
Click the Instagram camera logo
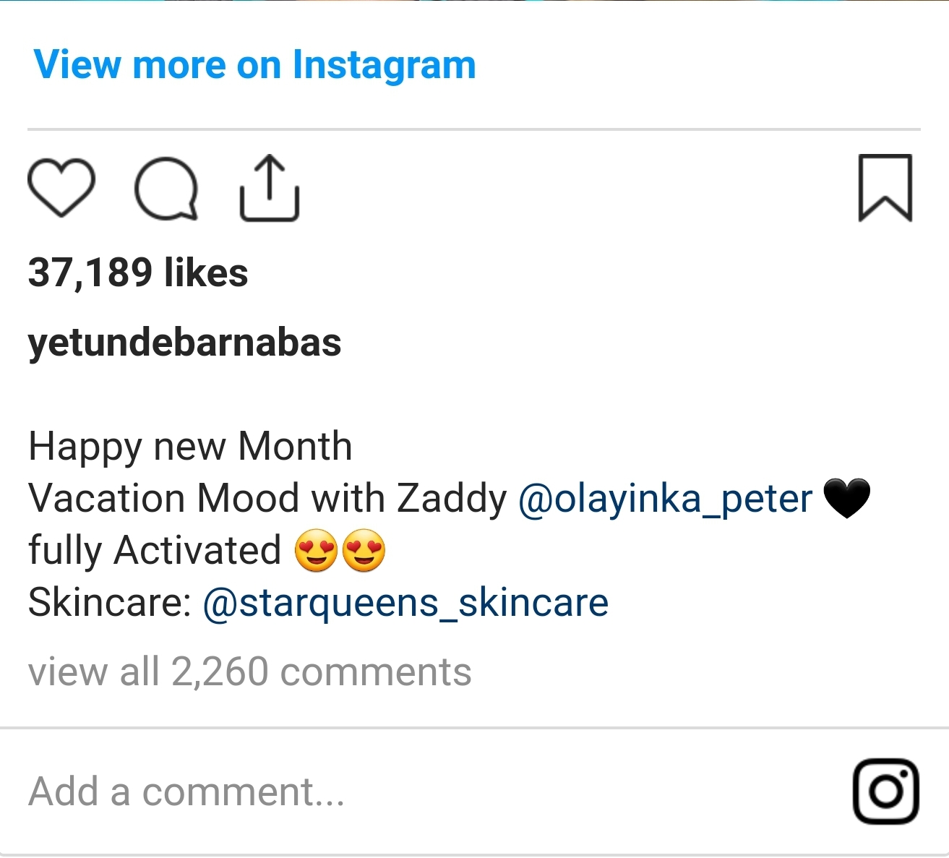(x=885, y=791)
